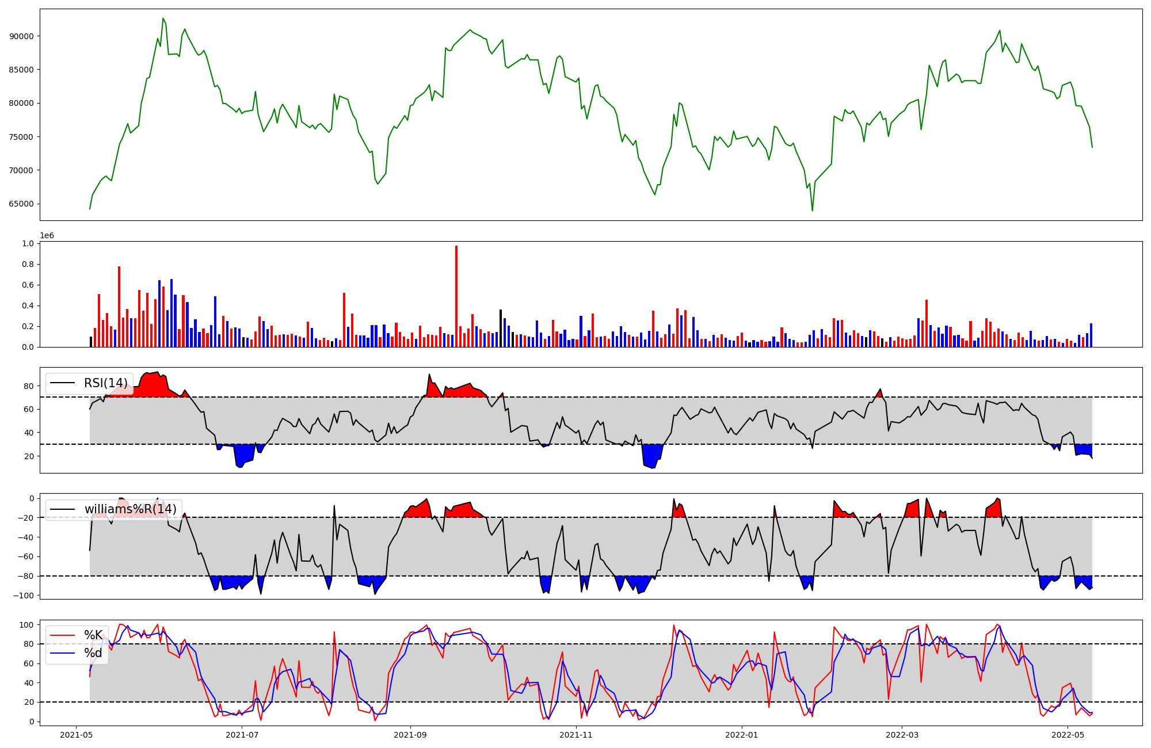Click the -60 tick on Williams axis
Screen dimensions: 1151x748
coord(25,556)
